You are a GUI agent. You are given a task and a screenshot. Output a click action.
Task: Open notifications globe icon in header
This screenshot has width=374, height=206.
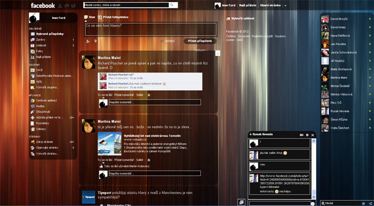[x=73, y=6]
